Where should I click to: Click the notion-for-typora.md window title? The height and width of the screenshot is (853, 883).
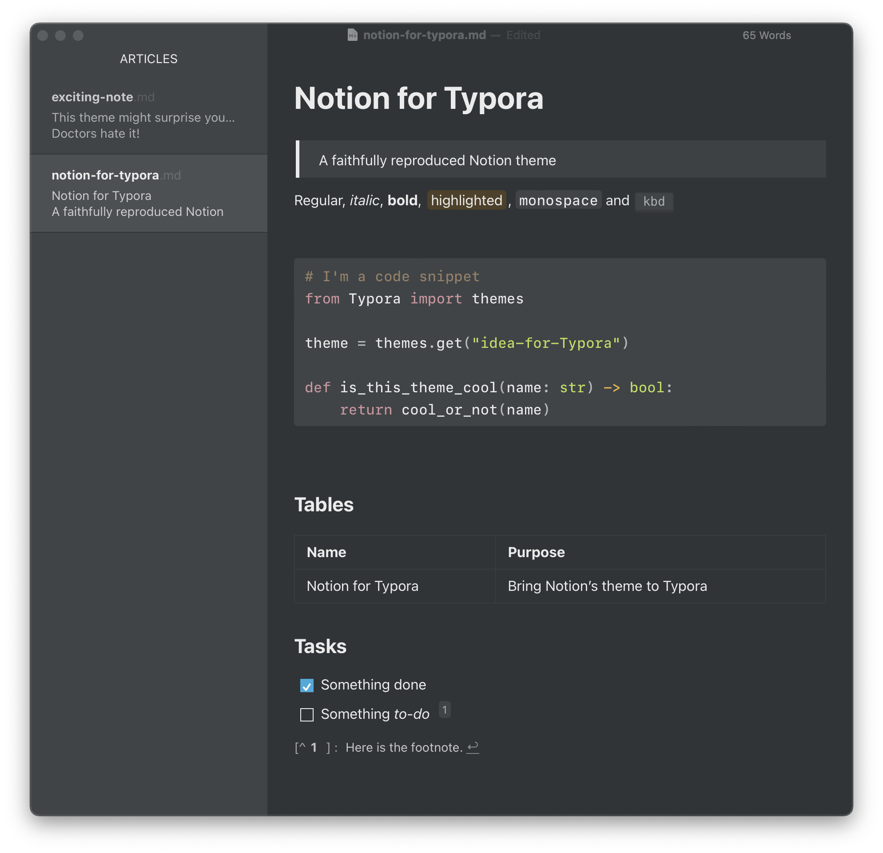point(424,35)
